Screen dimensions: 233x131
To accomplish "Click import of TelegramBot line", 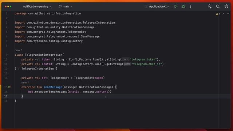I will click(50, 32).
